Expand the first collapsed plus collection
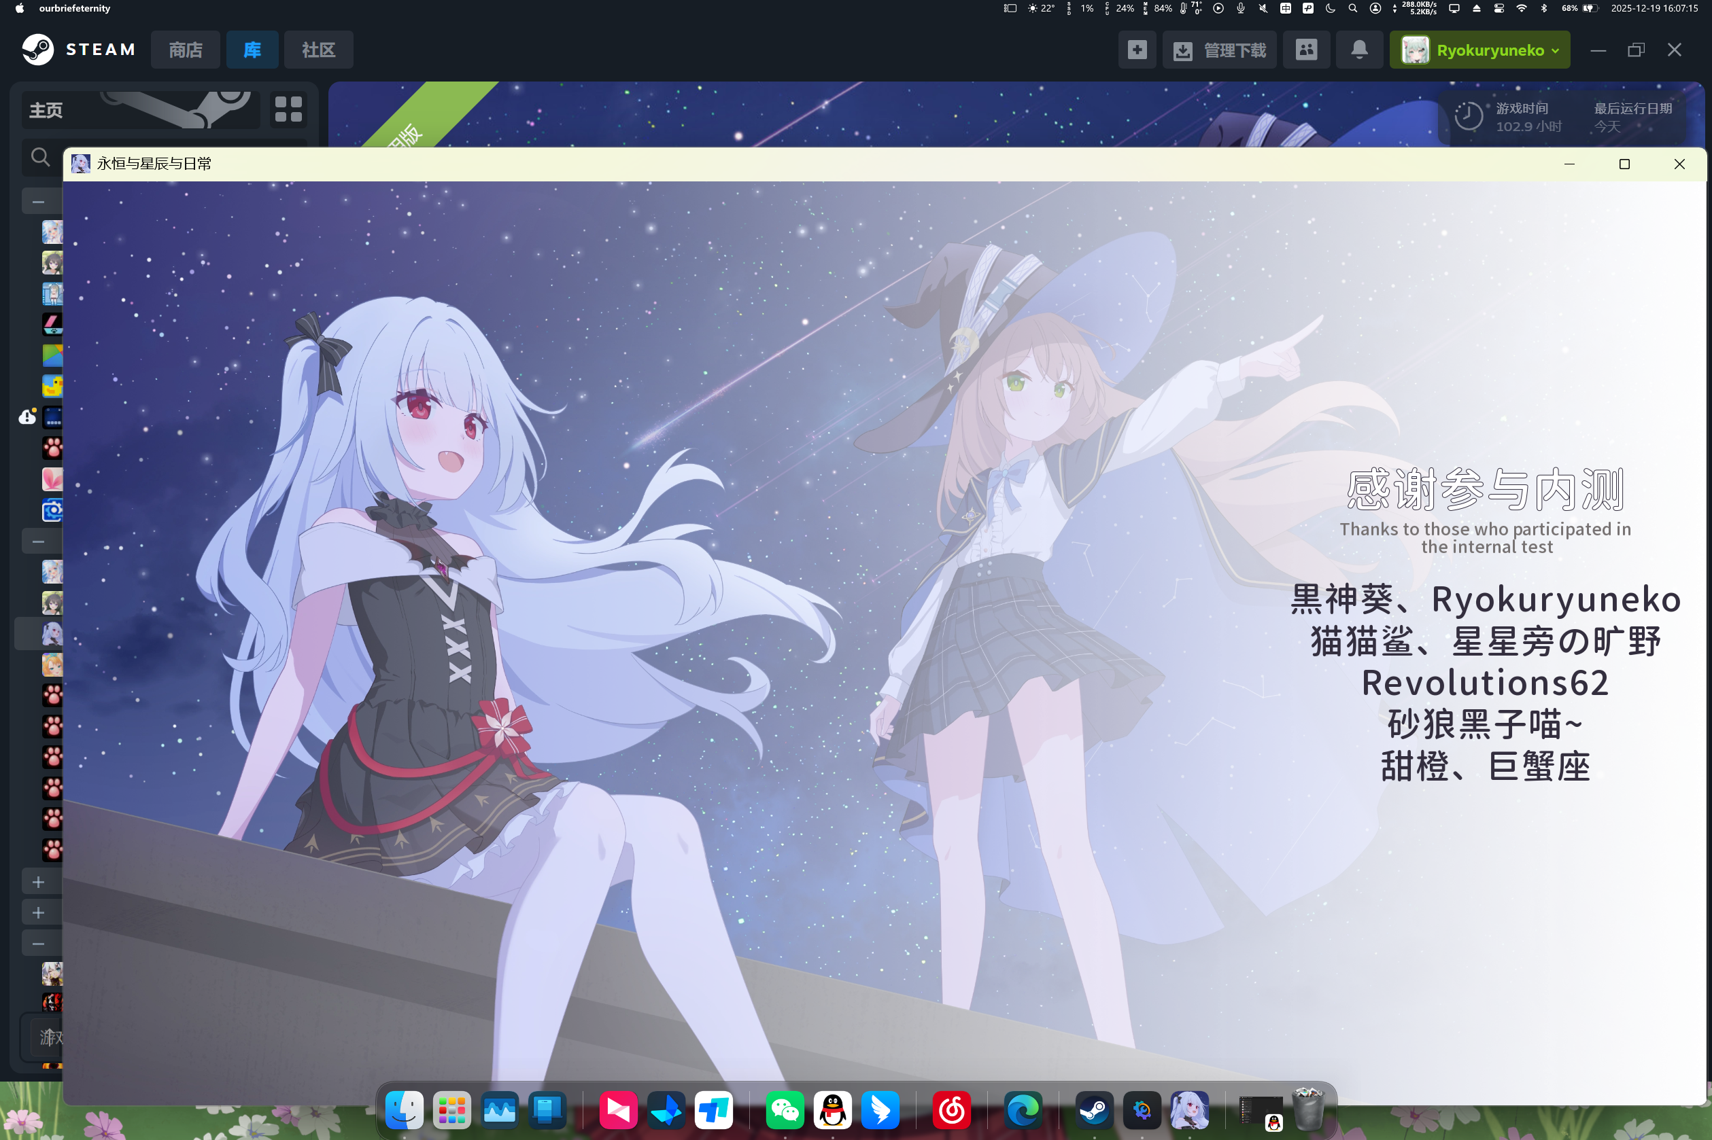This screenshot has width=1712, height=1140. (x=39, y=882)
